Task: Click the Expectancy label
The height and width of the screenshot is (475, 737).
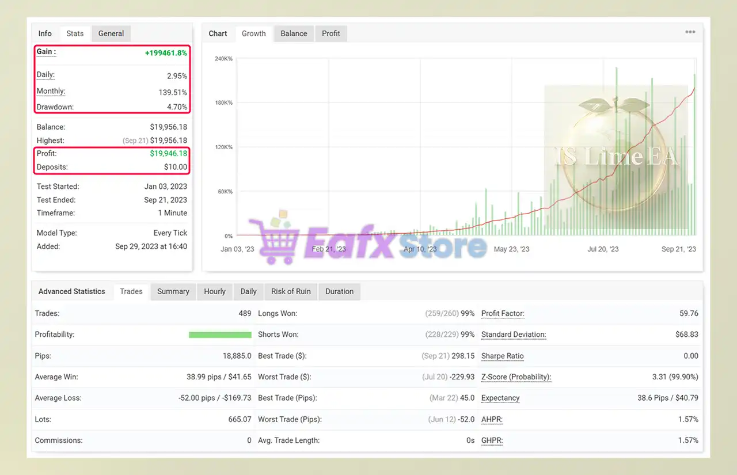Action: coord(500,398)
